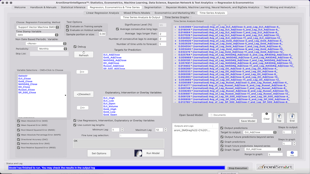
Task: Adjust Steps to graph stepper
Action: 294,144
